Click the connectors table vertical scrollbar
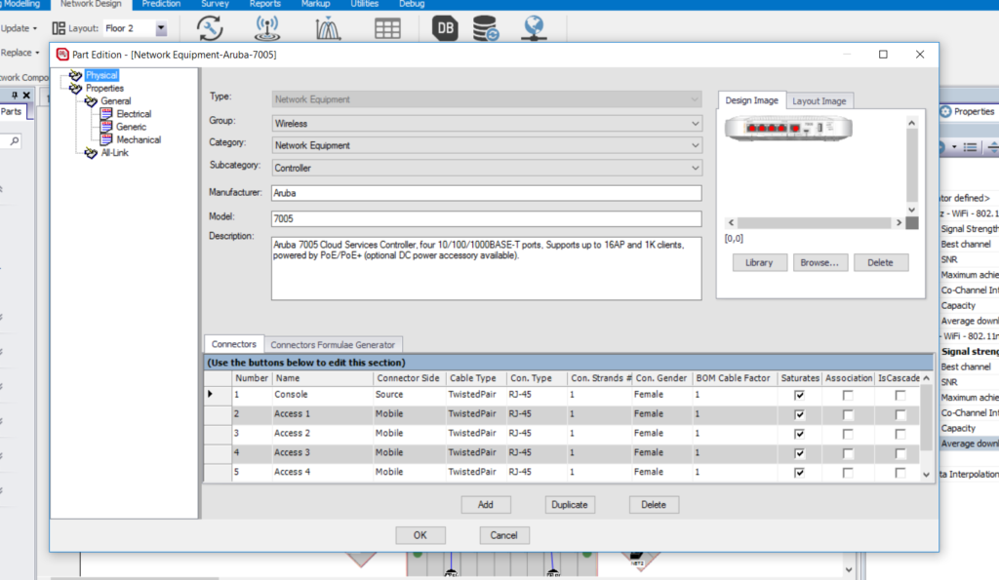This screenshot has width=999, height=580. click(927, 427)
